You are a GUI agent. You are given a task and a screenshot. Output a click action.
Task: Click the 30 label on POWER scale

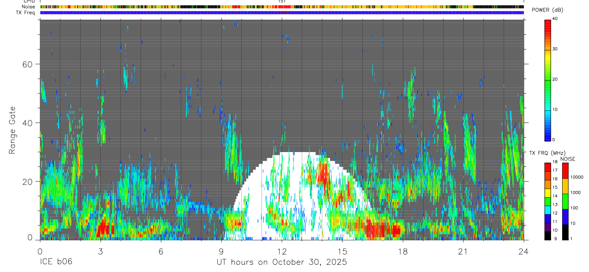tap(555, 49)
